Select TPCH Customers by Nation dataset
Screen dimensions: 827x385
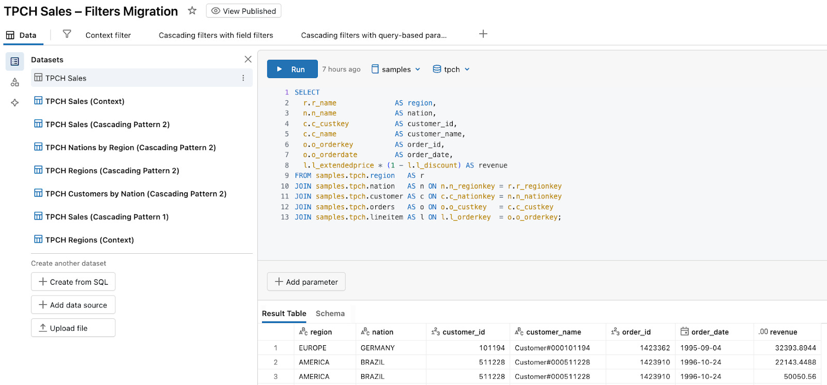coord(142,194)
